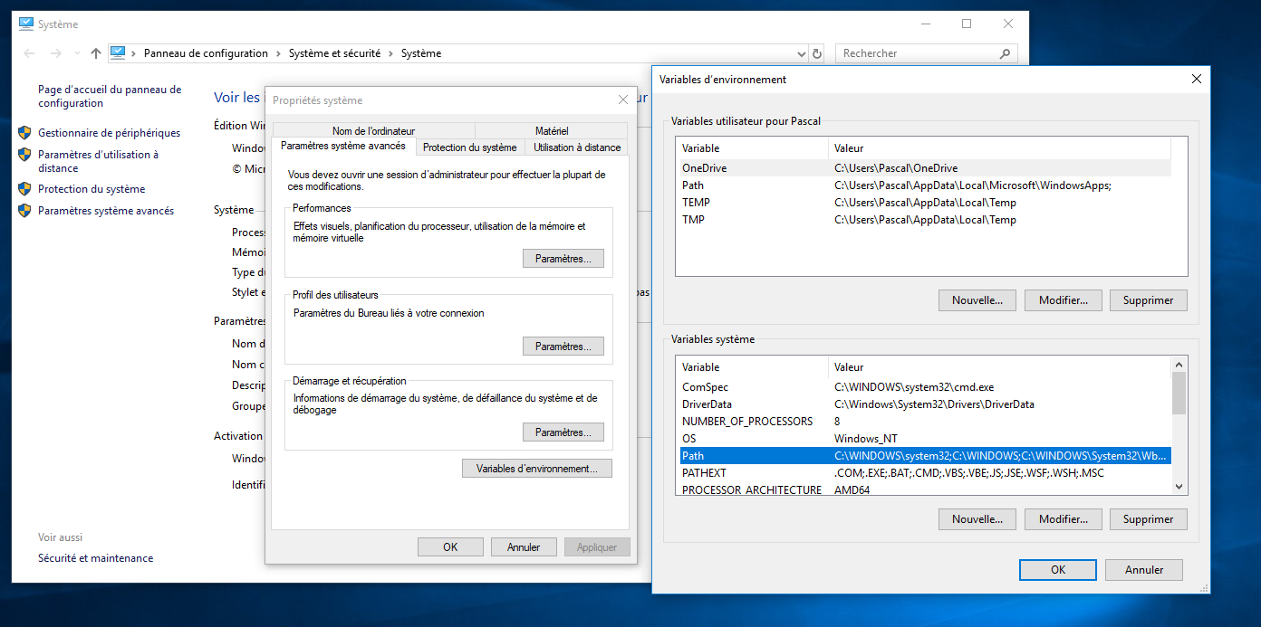Open Protection du système sidebar link
The image size is (1261, 627).
click(91, 189)
